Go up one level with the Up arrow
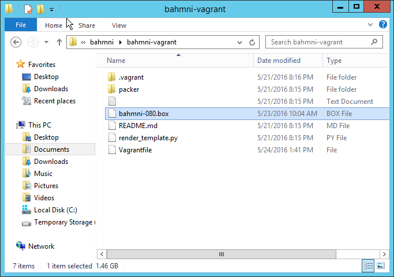394x277 pixels. [x=59, y=42]
